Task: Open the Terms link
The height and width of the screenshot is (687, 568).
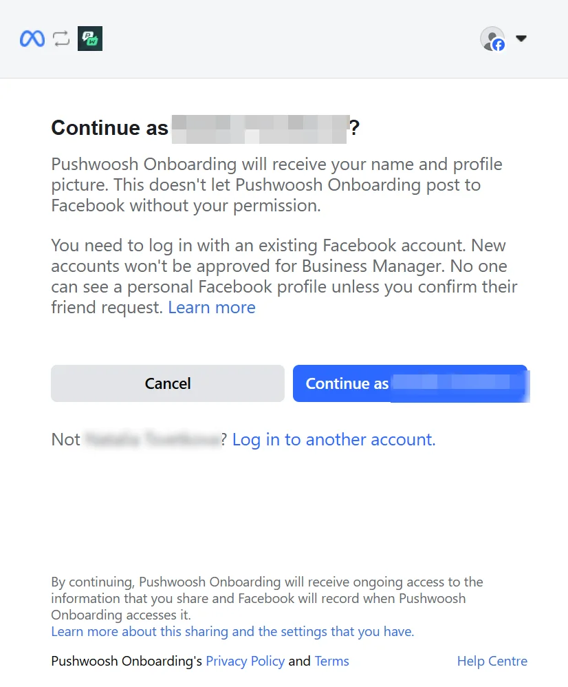Action: click(331, 661)
